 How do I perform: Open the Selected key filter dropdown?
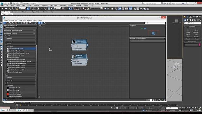172,108
